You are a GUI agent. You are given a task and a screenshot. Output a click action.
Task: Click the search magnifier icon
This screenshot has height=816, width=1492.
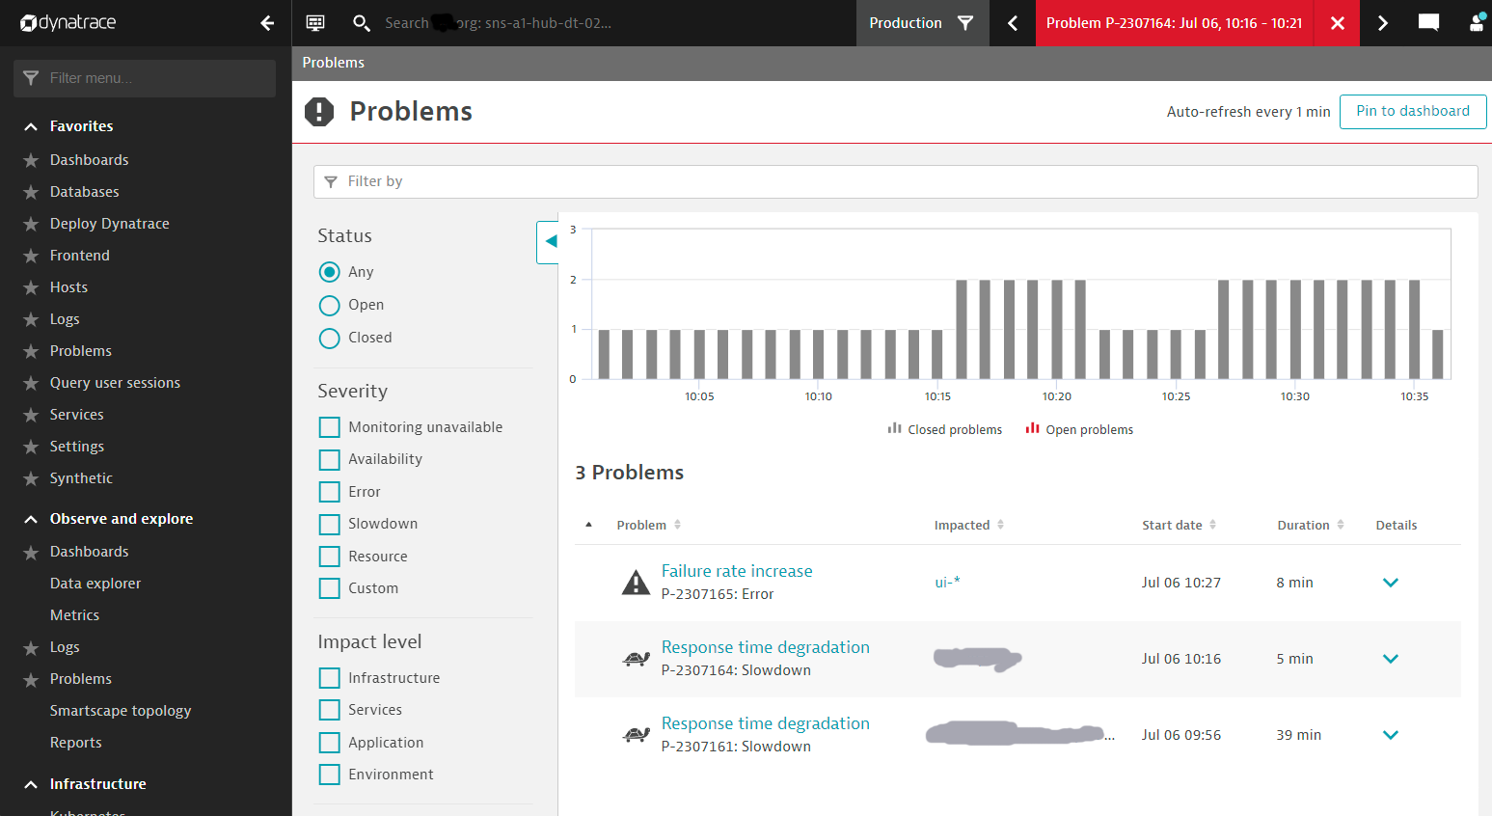(361, 23)
